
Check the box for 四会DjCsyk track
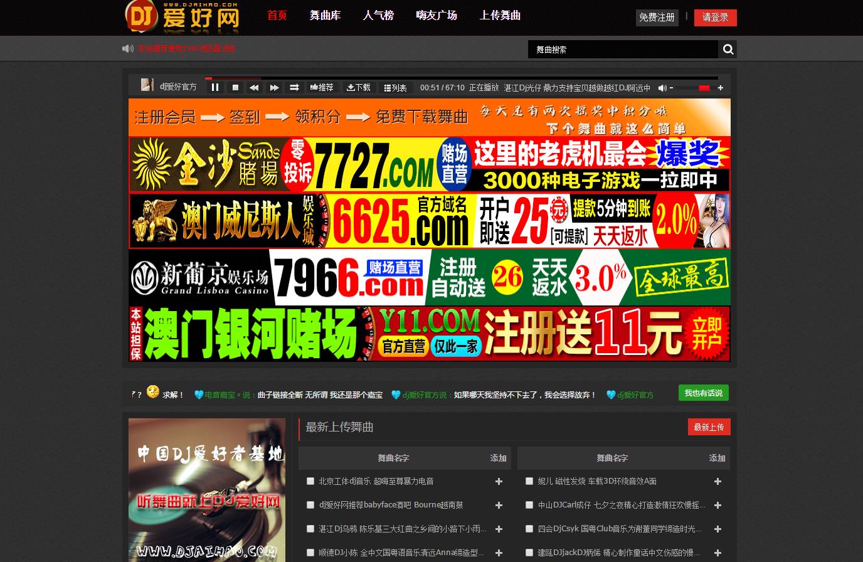pyautogui.click(x=529, y=529)
